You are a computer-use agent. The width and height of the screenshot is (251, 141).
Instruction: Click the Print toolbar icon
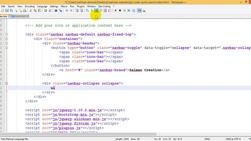[x=25, y=11]
